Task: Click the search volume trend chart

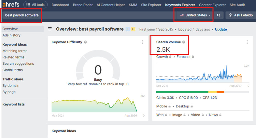Action: point(199,74)
